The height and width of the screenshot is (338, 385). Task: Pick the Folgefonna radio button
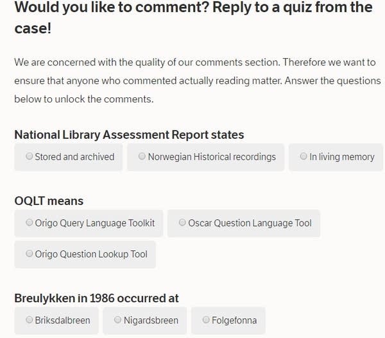point(206,319)
